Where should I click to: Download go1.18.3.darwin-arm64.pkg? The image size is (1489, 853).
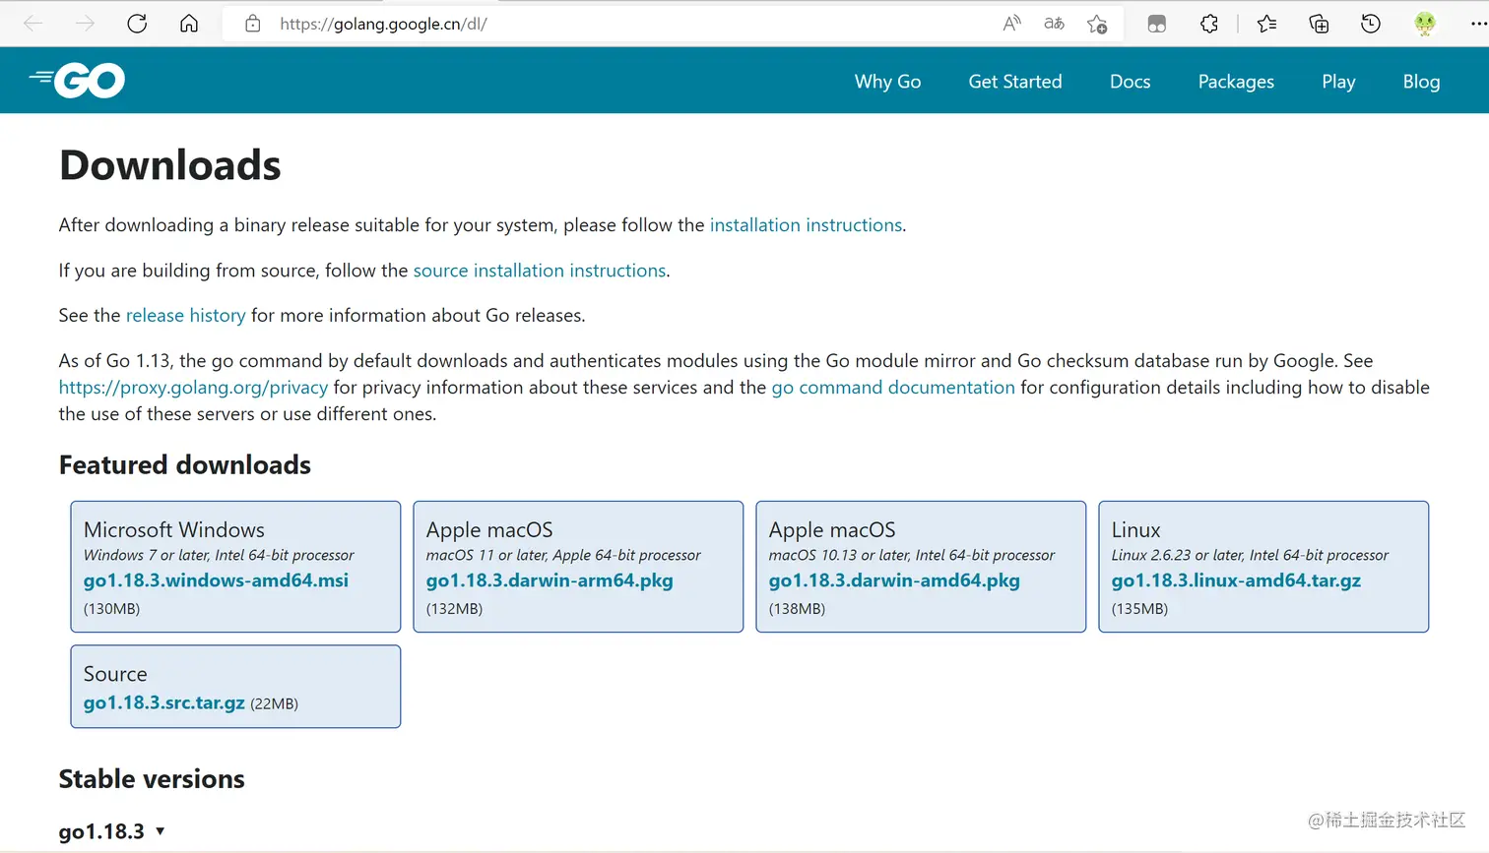(550, 580)
